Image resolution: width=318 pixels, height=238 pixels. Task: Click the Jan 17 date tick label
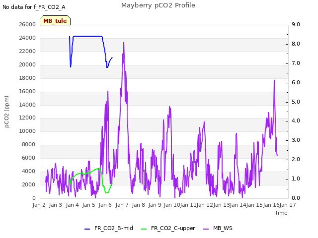pos(288,205)
